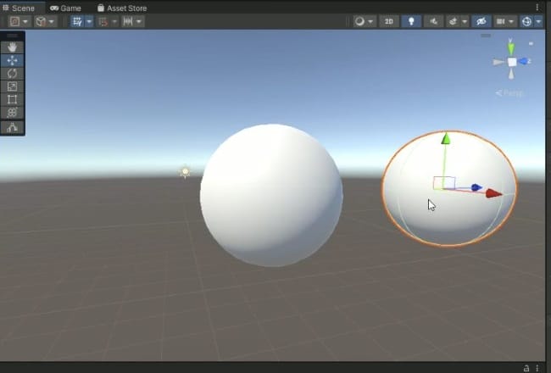The image size is (551, 373).
Task: Toggle hidden objects visibility eye
Action: coord(481,22)
